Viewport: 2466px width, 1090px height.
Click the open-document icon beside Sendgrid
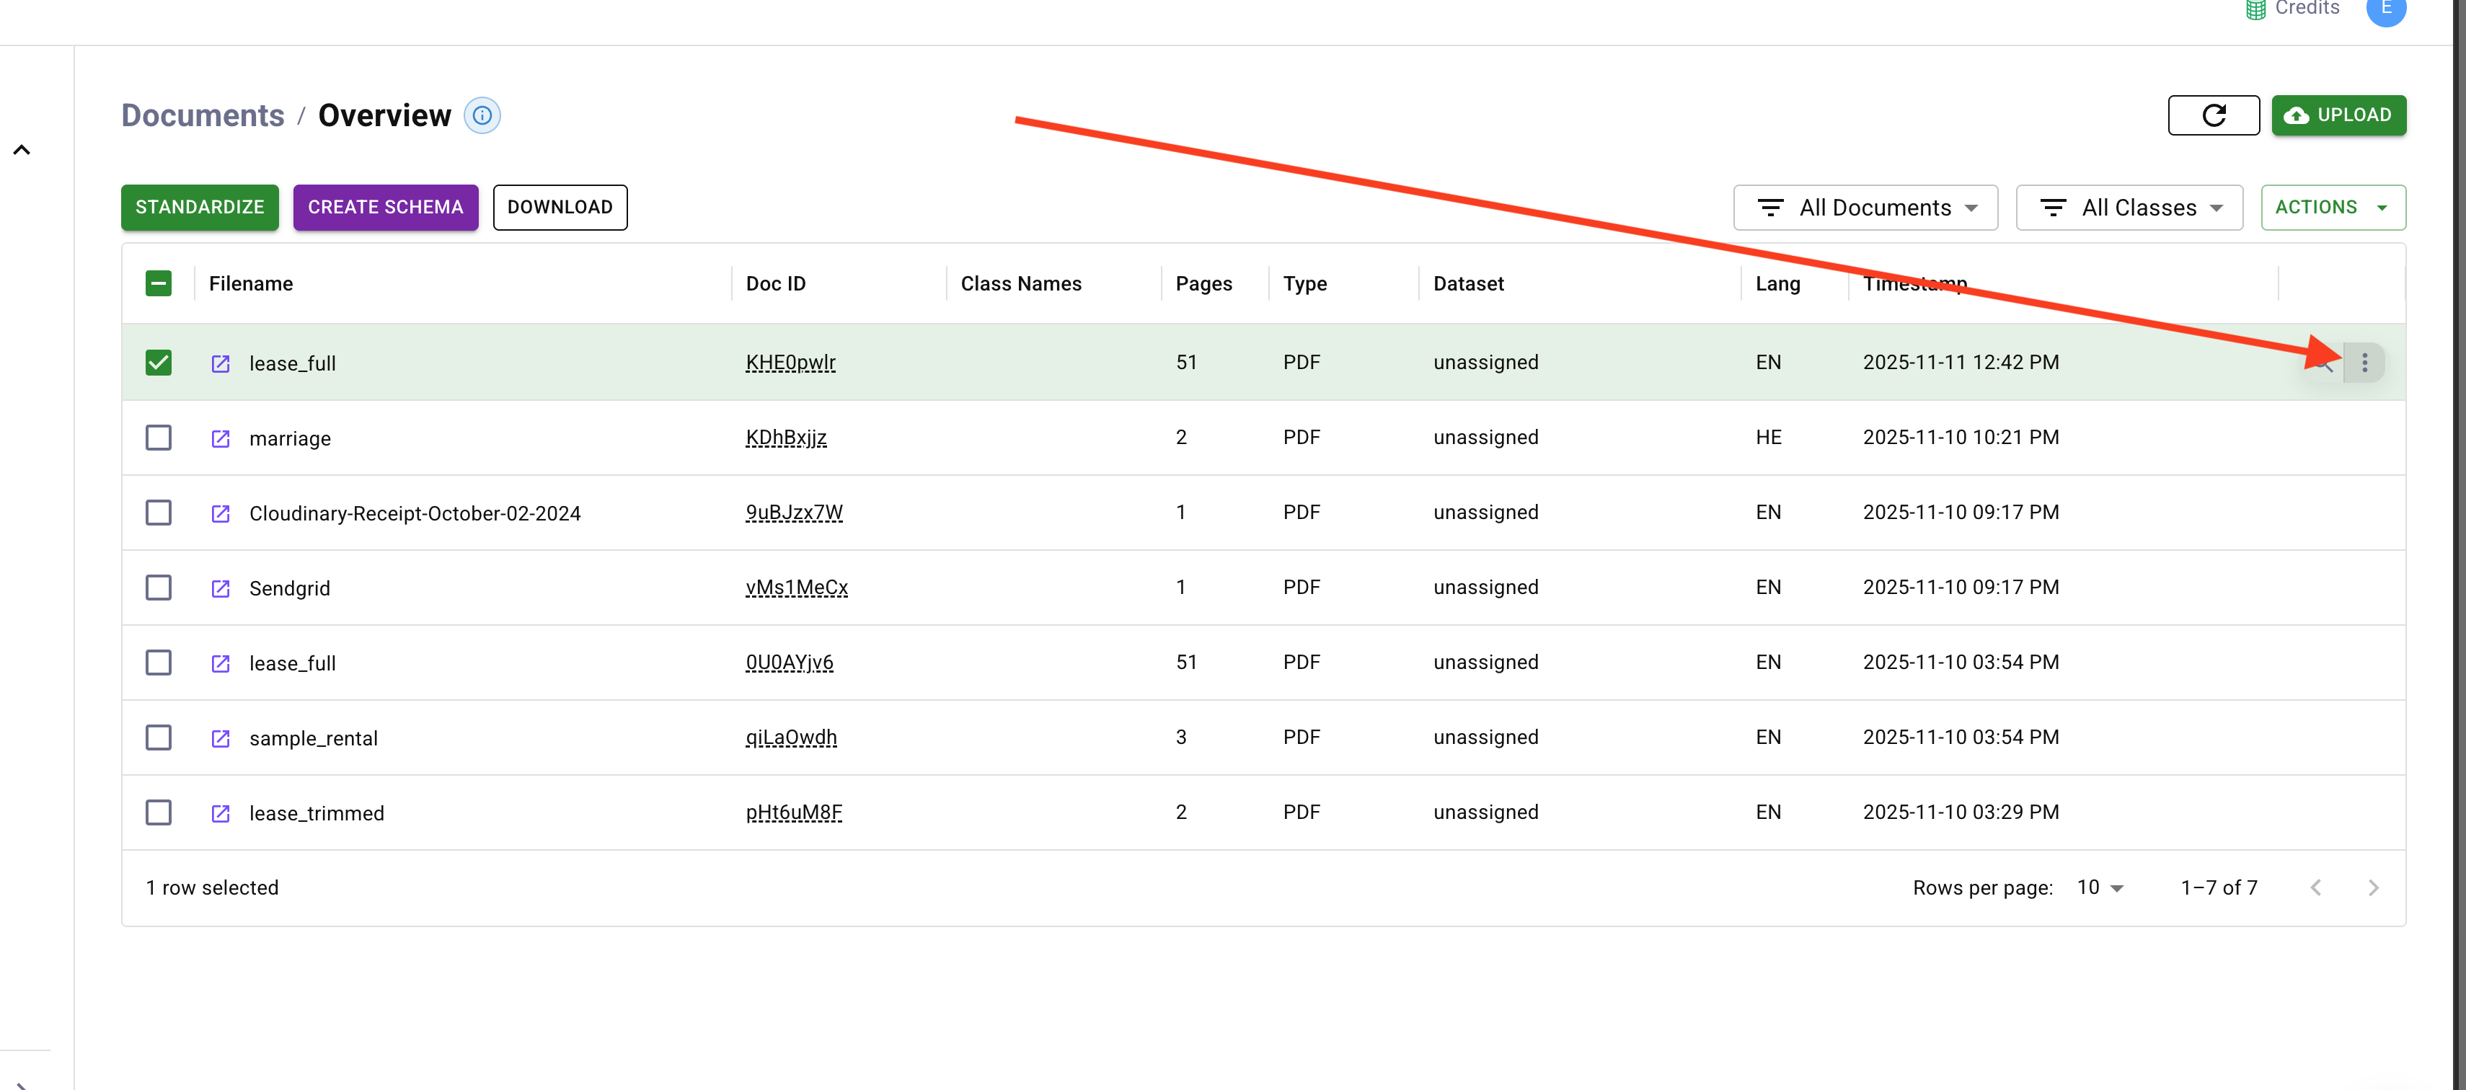(220, 588)
